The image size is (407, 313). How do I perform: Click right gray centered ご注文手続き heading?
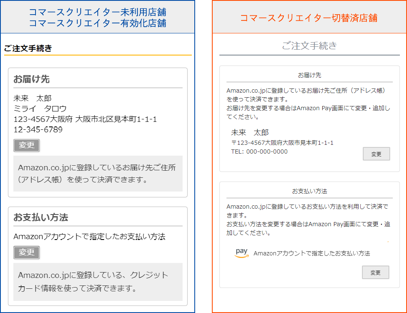pyautogui.click(x=309, y=45)
